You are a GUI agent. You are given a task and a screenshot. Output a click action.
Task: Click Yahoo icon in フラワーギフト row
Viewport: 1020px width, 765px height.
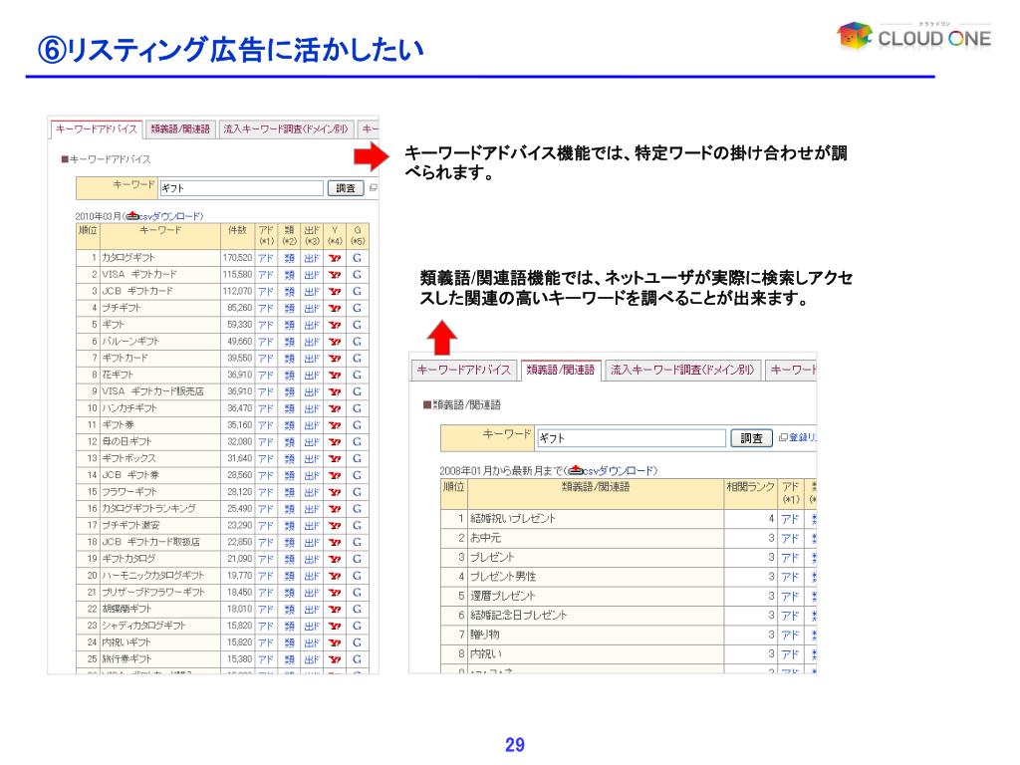pyautogui.click(x=335, y=492)
